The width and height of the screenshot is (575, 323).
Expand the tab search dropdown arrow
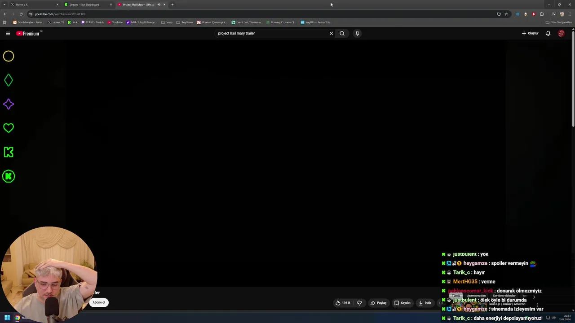point(4,4)
